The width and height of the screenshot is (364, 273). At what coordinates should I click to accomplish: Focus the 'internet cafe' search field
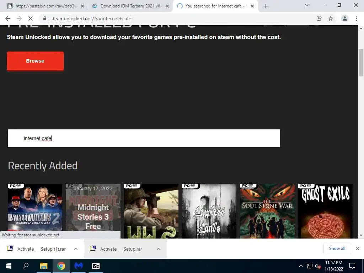pos(144,138)
